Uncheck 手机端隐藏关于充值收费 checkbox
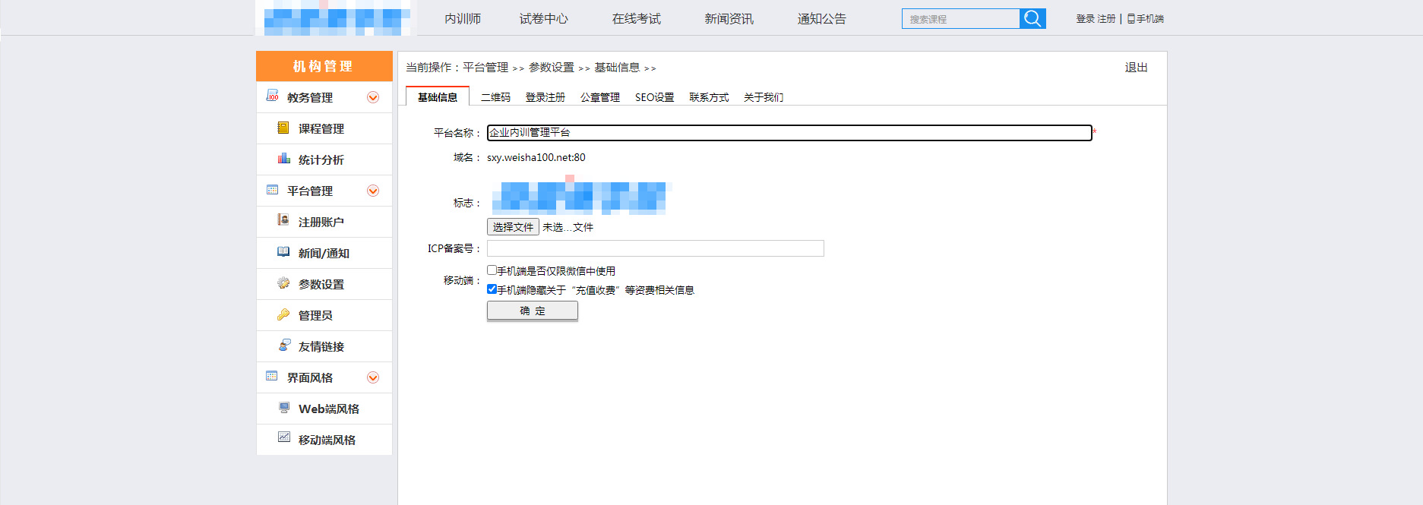1423x505 pixels. pyautogui.click(x=492, y=289)
